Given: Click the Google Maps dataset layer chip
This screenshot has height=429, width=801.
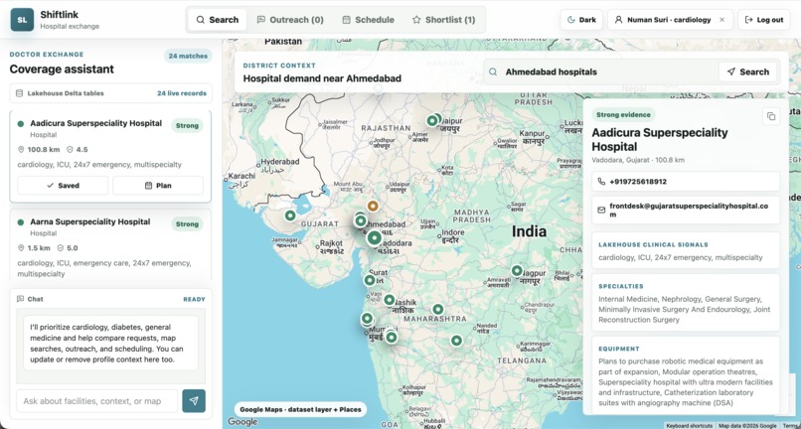Looking at the screenshot, I should 300,409.
